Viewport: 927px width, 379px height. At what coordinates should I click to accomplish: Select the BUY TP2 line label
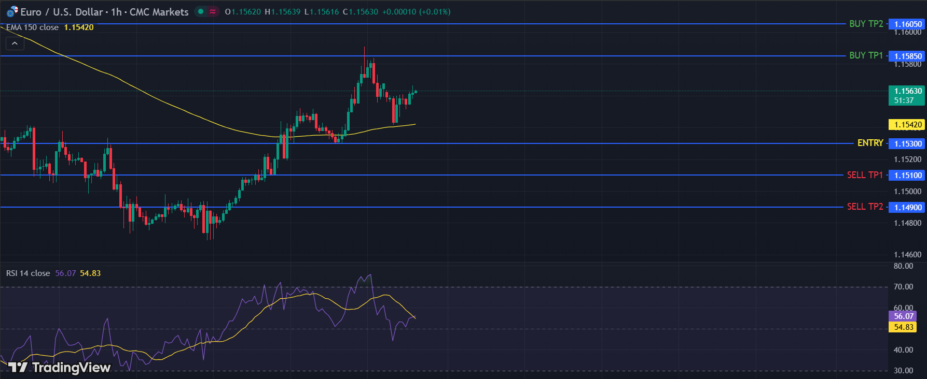click(866, 24)
